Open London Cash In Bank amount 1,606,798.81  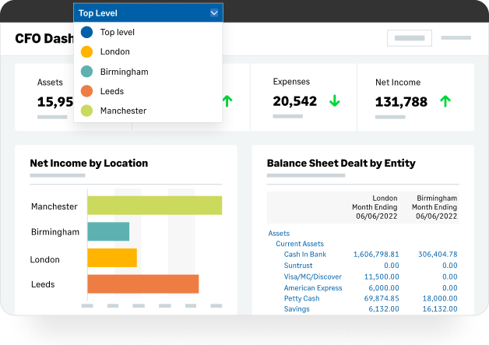[376, 254]
